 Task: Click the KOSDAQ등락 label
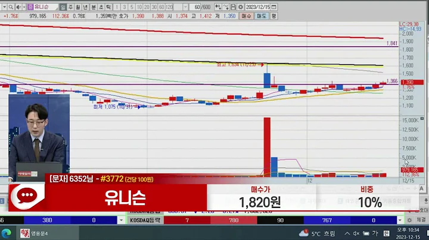(x=145, y=220)
